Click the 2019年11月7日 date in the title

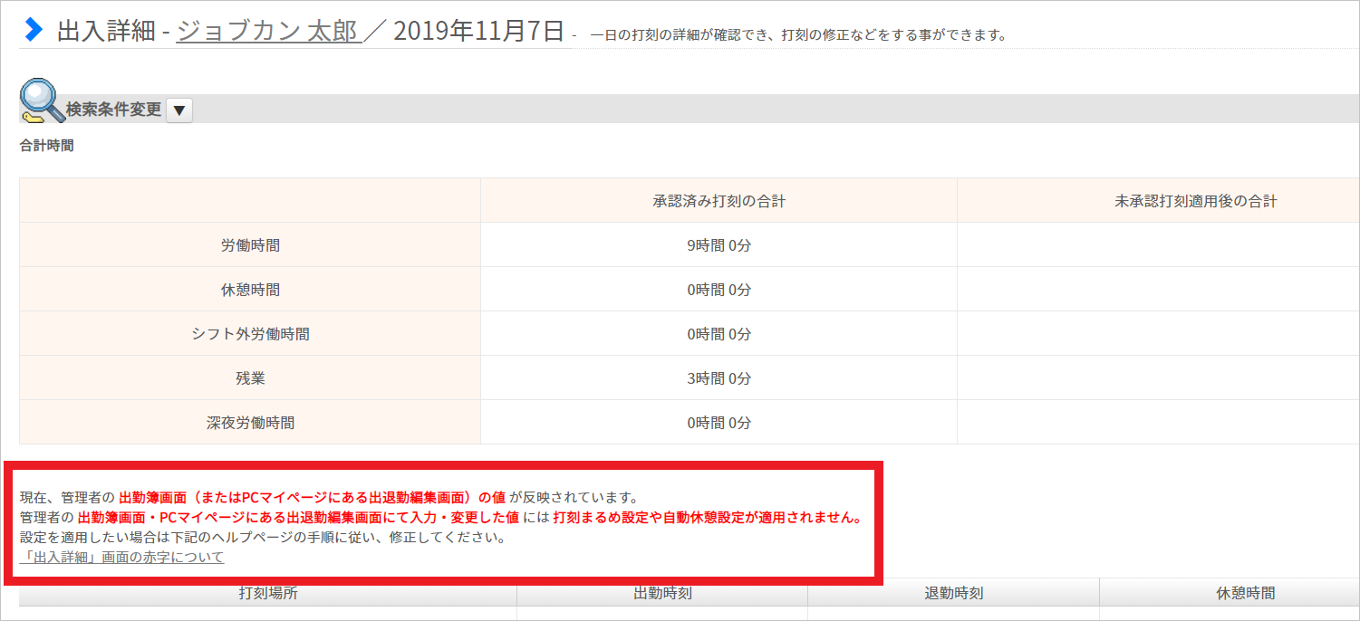click(x=478, y=31)
